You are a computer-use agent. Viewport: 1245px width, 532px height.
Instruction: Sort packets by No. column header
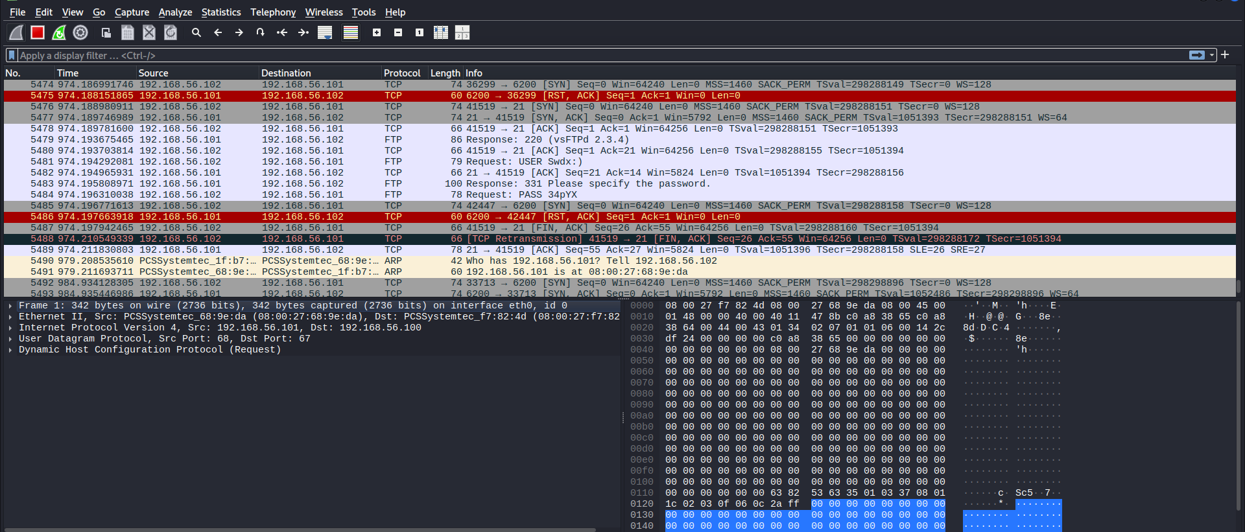(x=29, y=73)
